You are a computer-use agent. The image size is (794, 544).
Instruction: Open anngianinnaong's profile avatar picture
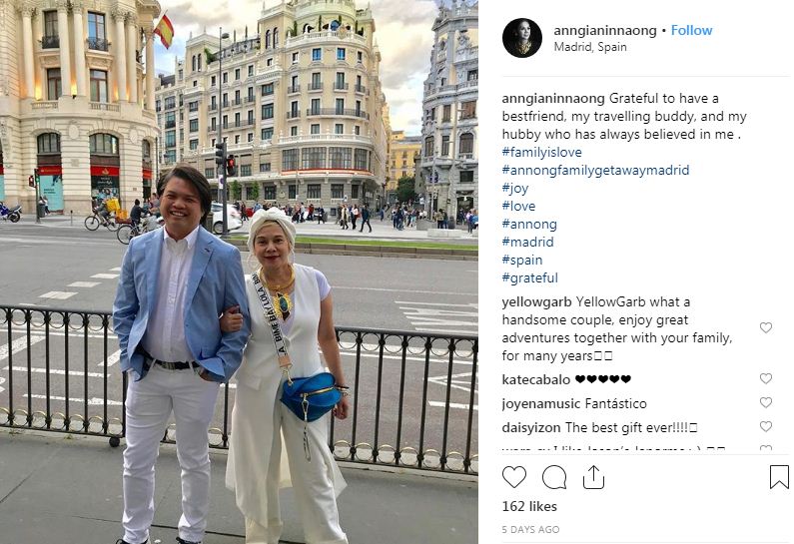(522, 38)
